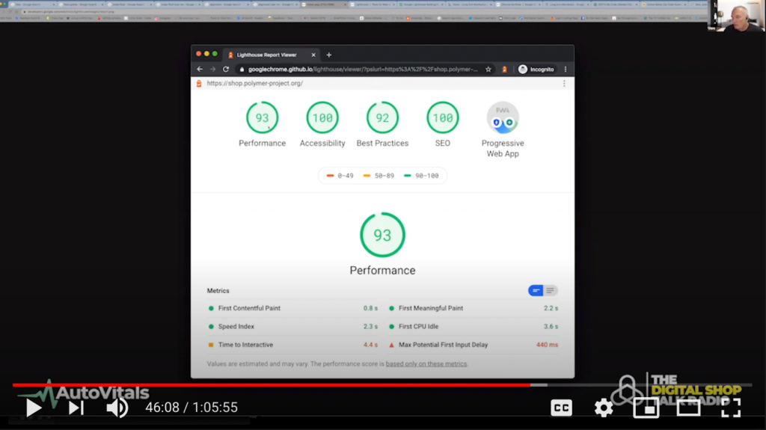Open the SEO score gauge
Viewport: 766px width, 430px height.
tap(442, 118)
